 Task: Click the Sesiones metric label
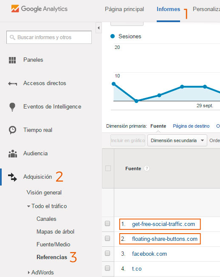(130, 37)
